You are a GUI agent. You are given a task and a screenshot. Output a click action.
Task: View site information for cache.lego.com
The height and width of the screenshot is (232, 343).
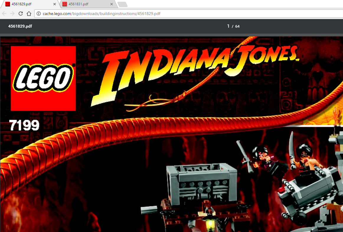pos(39,14)
